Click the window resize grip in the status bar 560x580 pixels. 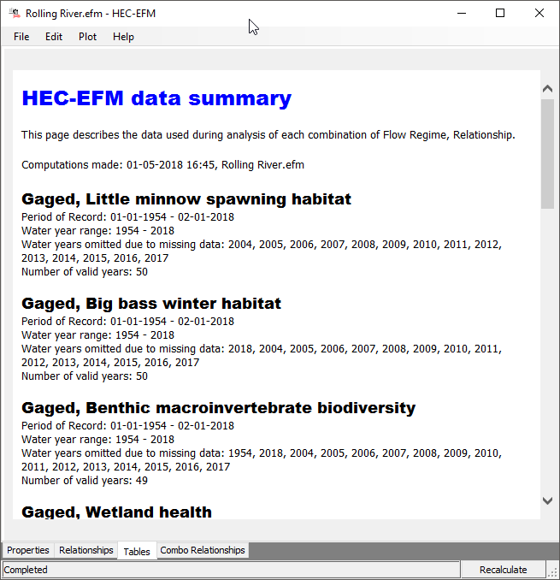(553, 571)
